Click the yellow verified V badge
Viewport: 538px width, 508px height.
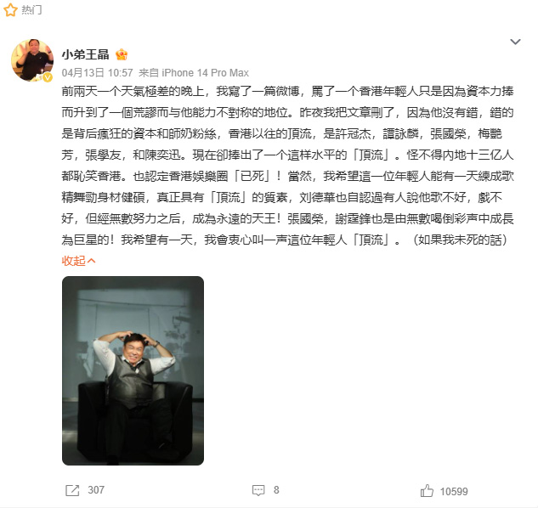point(48,77)
